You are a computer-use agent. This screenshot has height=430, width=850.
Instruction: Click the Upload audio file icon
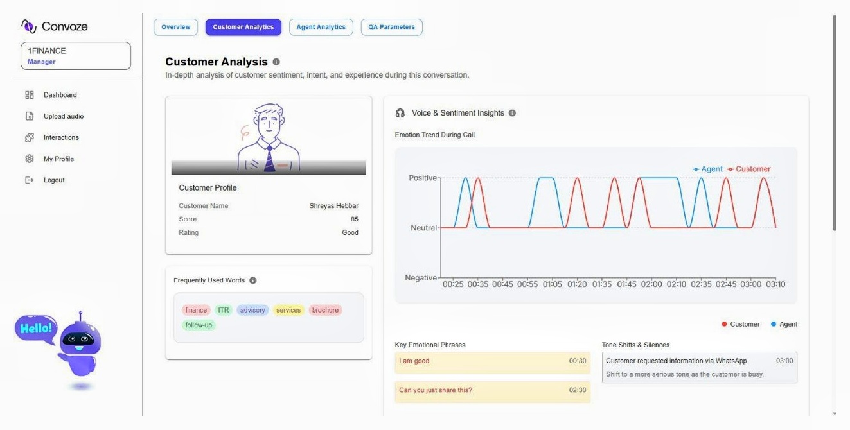pyautogui.click(x=29, y=116)
